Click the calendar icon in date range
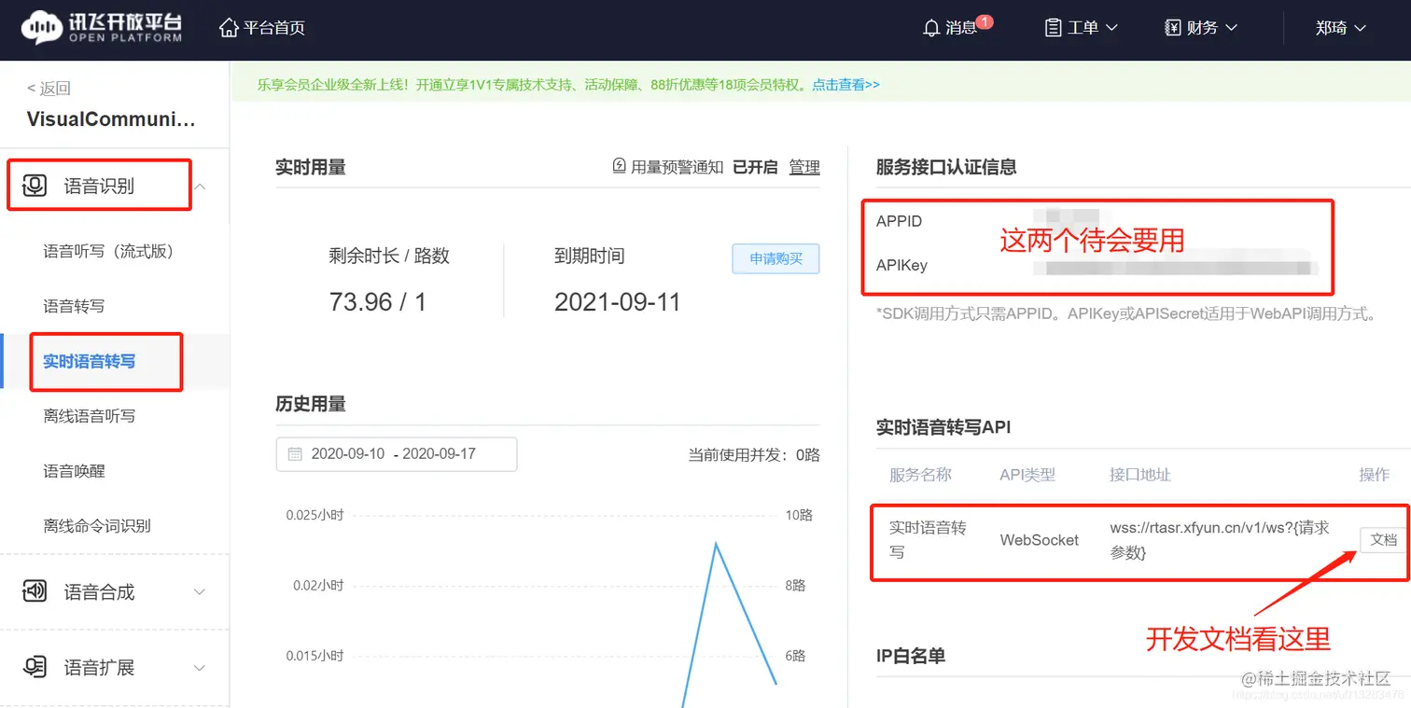Screen dimensions: 1411x708 (295, 454)
